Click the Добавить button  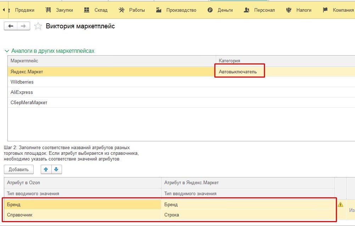click(18, 169)
